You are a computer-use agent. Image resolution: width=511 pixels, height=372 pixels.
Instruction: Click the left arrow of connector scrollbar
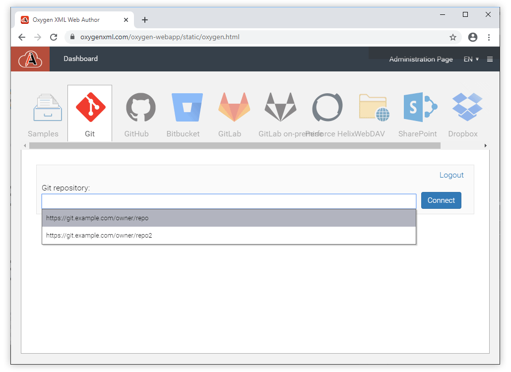(25, 146)
